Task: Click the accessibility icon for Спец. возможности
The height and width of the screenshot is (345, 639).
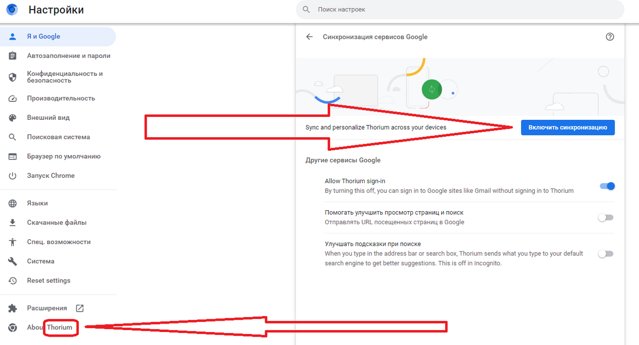Action: pyautogui.click(x=13, y=242)
